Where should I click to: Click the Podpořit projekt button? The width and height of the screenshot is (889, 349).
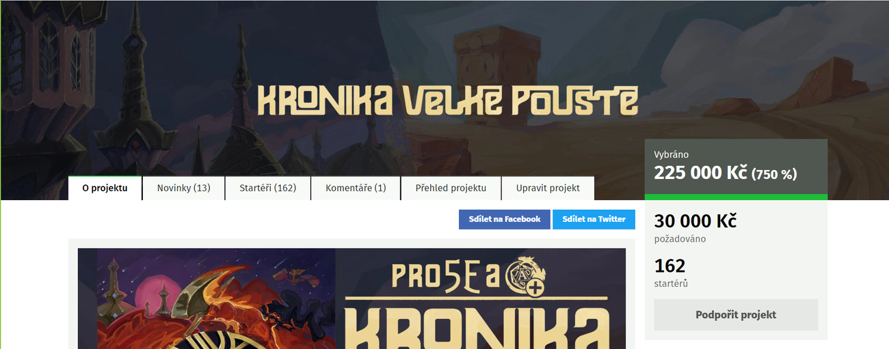pos(736,315)
